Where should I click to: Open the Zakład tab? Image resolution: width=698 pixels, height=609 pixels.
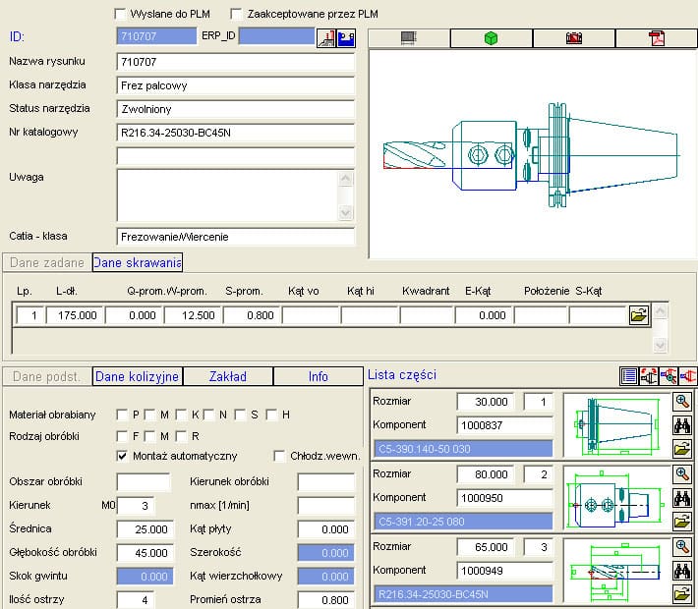coord(228,376)
